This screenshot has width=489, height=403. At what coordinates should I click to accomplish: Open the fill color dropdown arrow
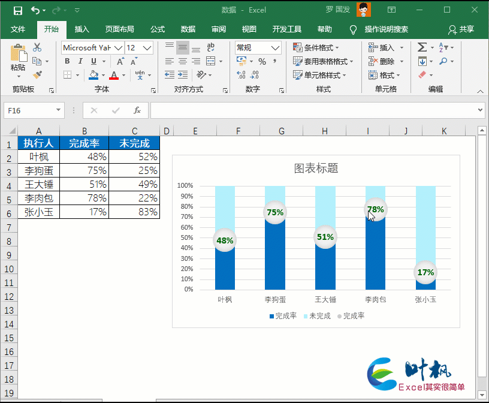point(104,74)
